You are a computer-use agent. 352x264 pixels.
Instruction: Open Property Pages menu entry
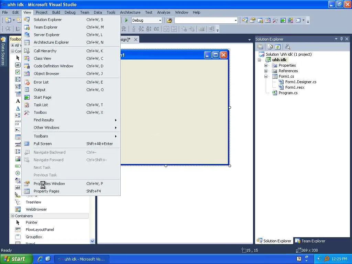click(x=71, y=191)
